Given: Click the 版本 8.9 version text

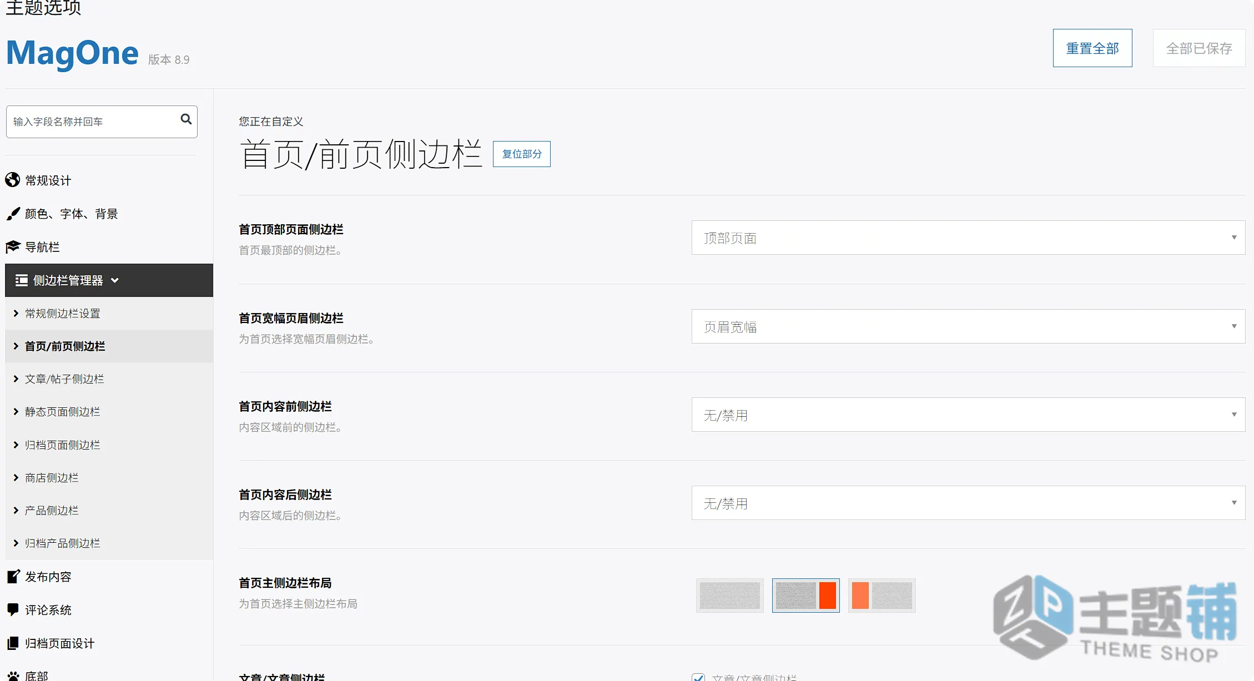Looking at the screenshot, I should point(169,59).
